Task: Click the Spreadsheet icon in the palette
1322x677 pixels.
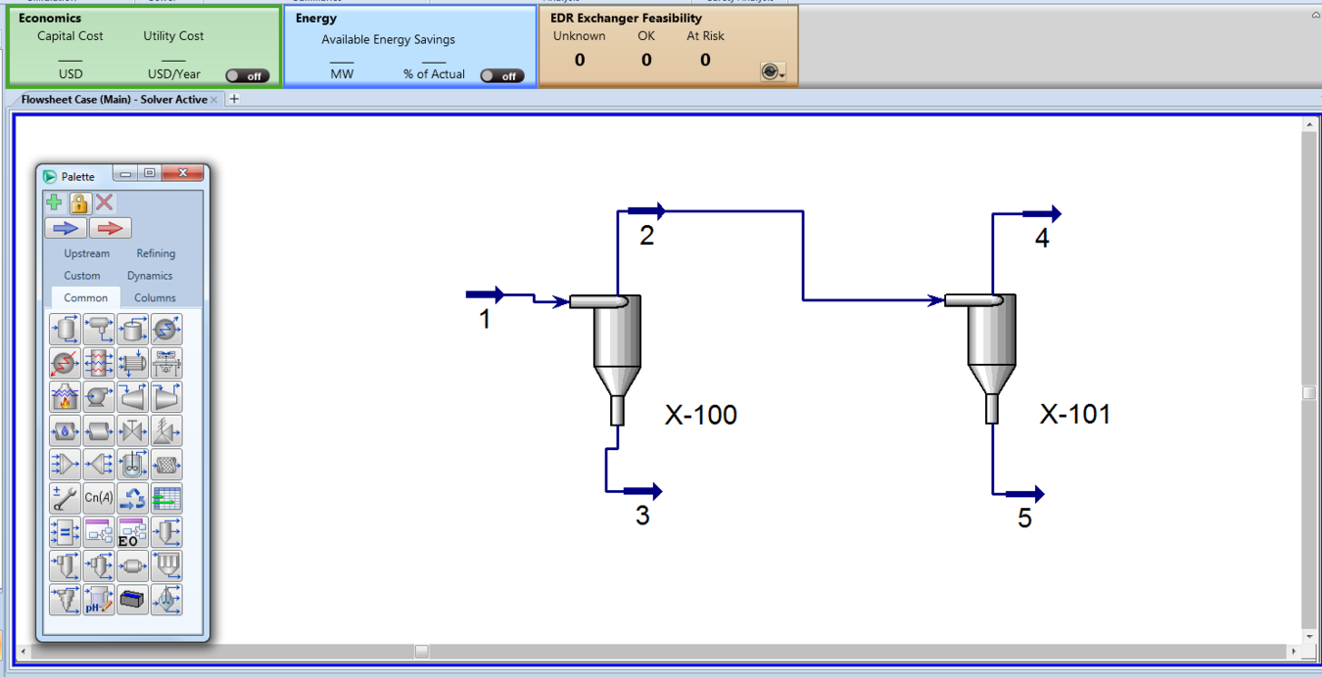Action: pos(166,498)
